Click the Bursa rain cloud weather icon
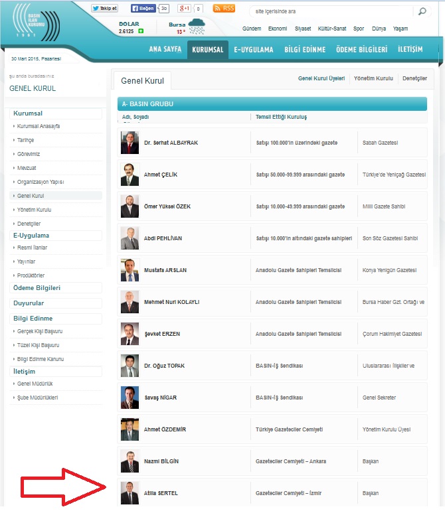 tap(197, 27)
